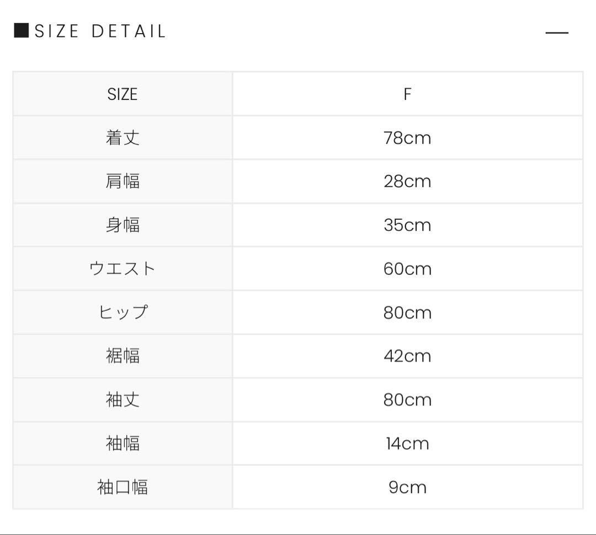Click the 袖丈 row label
Viewport: 596px width, 535px height.
click(123, 400)
